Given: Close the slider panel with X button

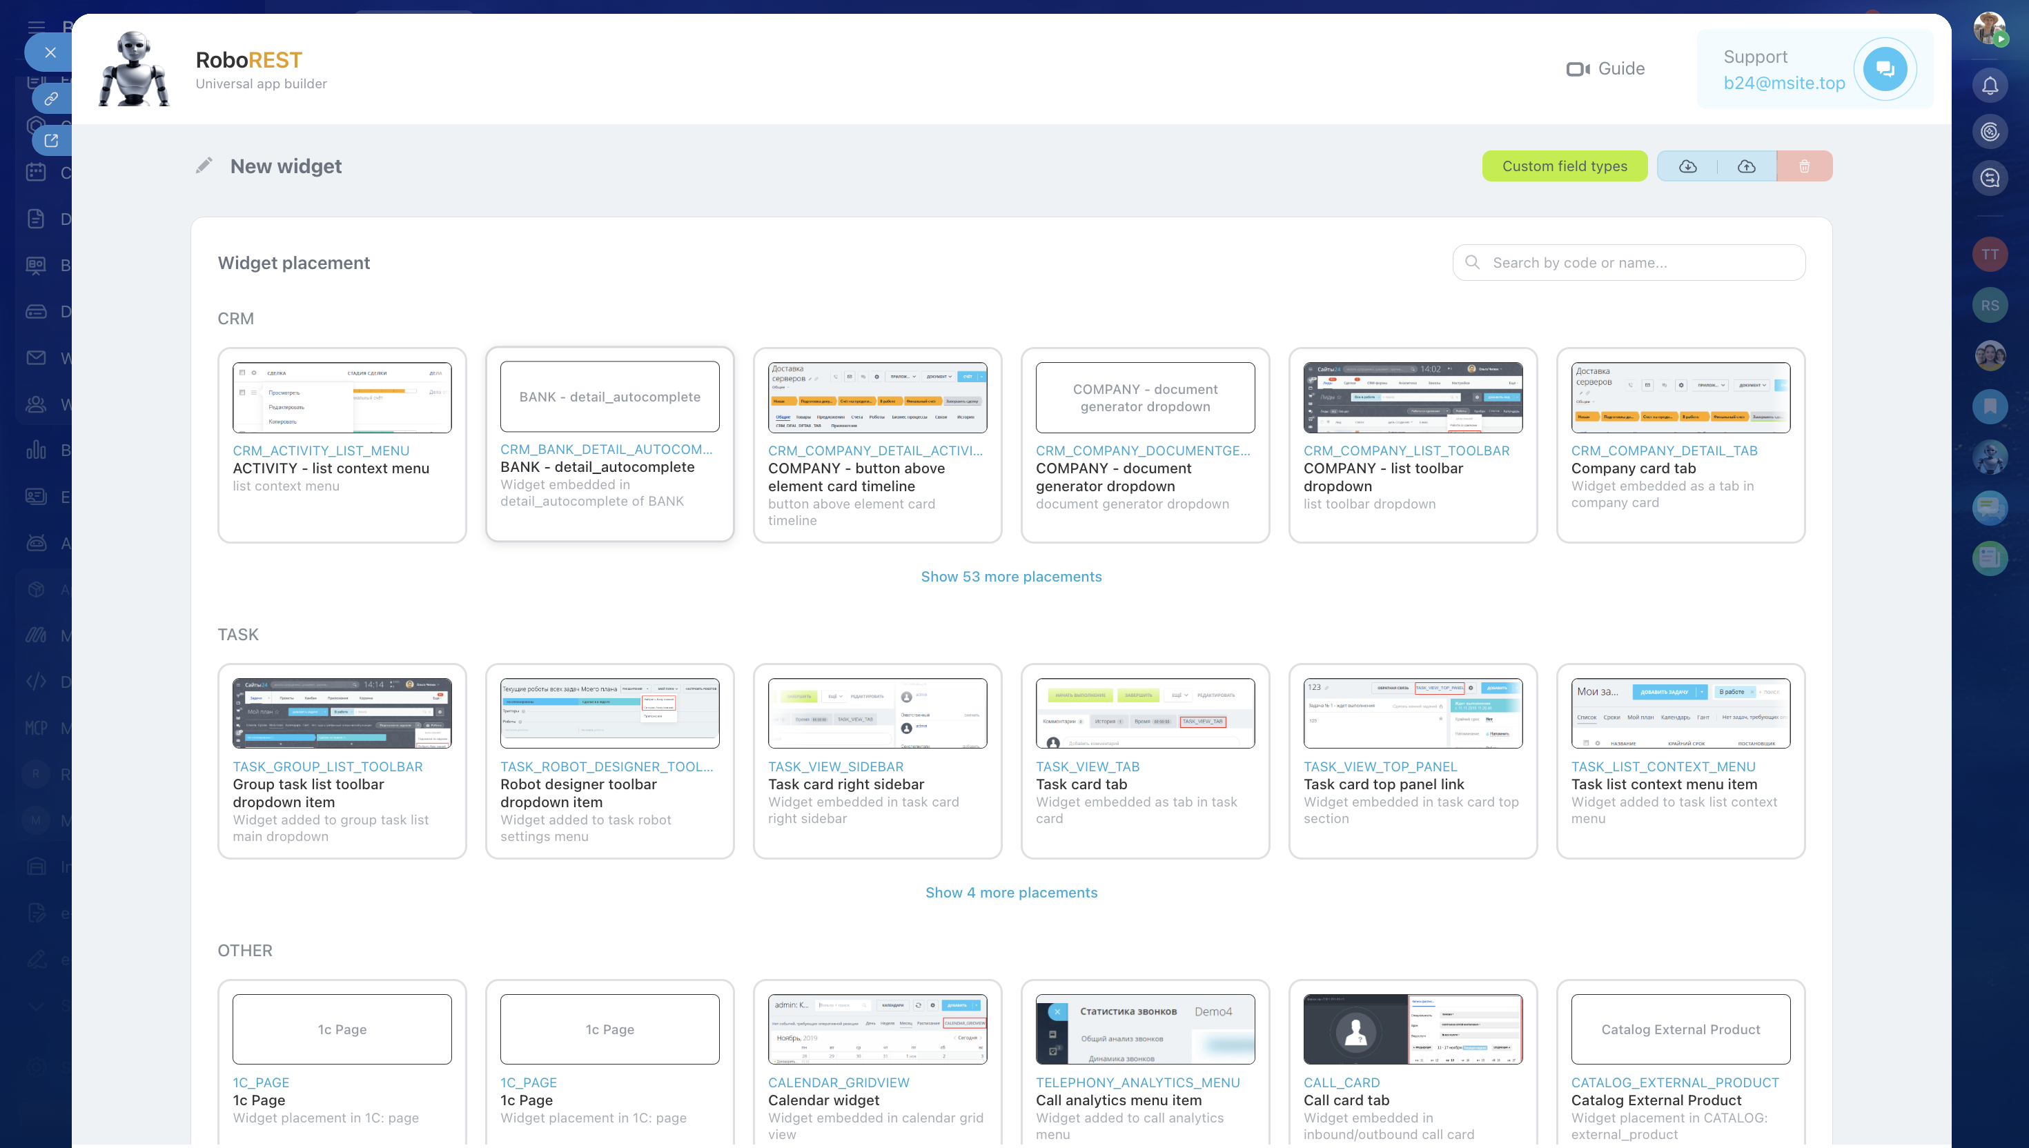Looking at the screenshot, I should pyautogui.click(x=50, y=53).
